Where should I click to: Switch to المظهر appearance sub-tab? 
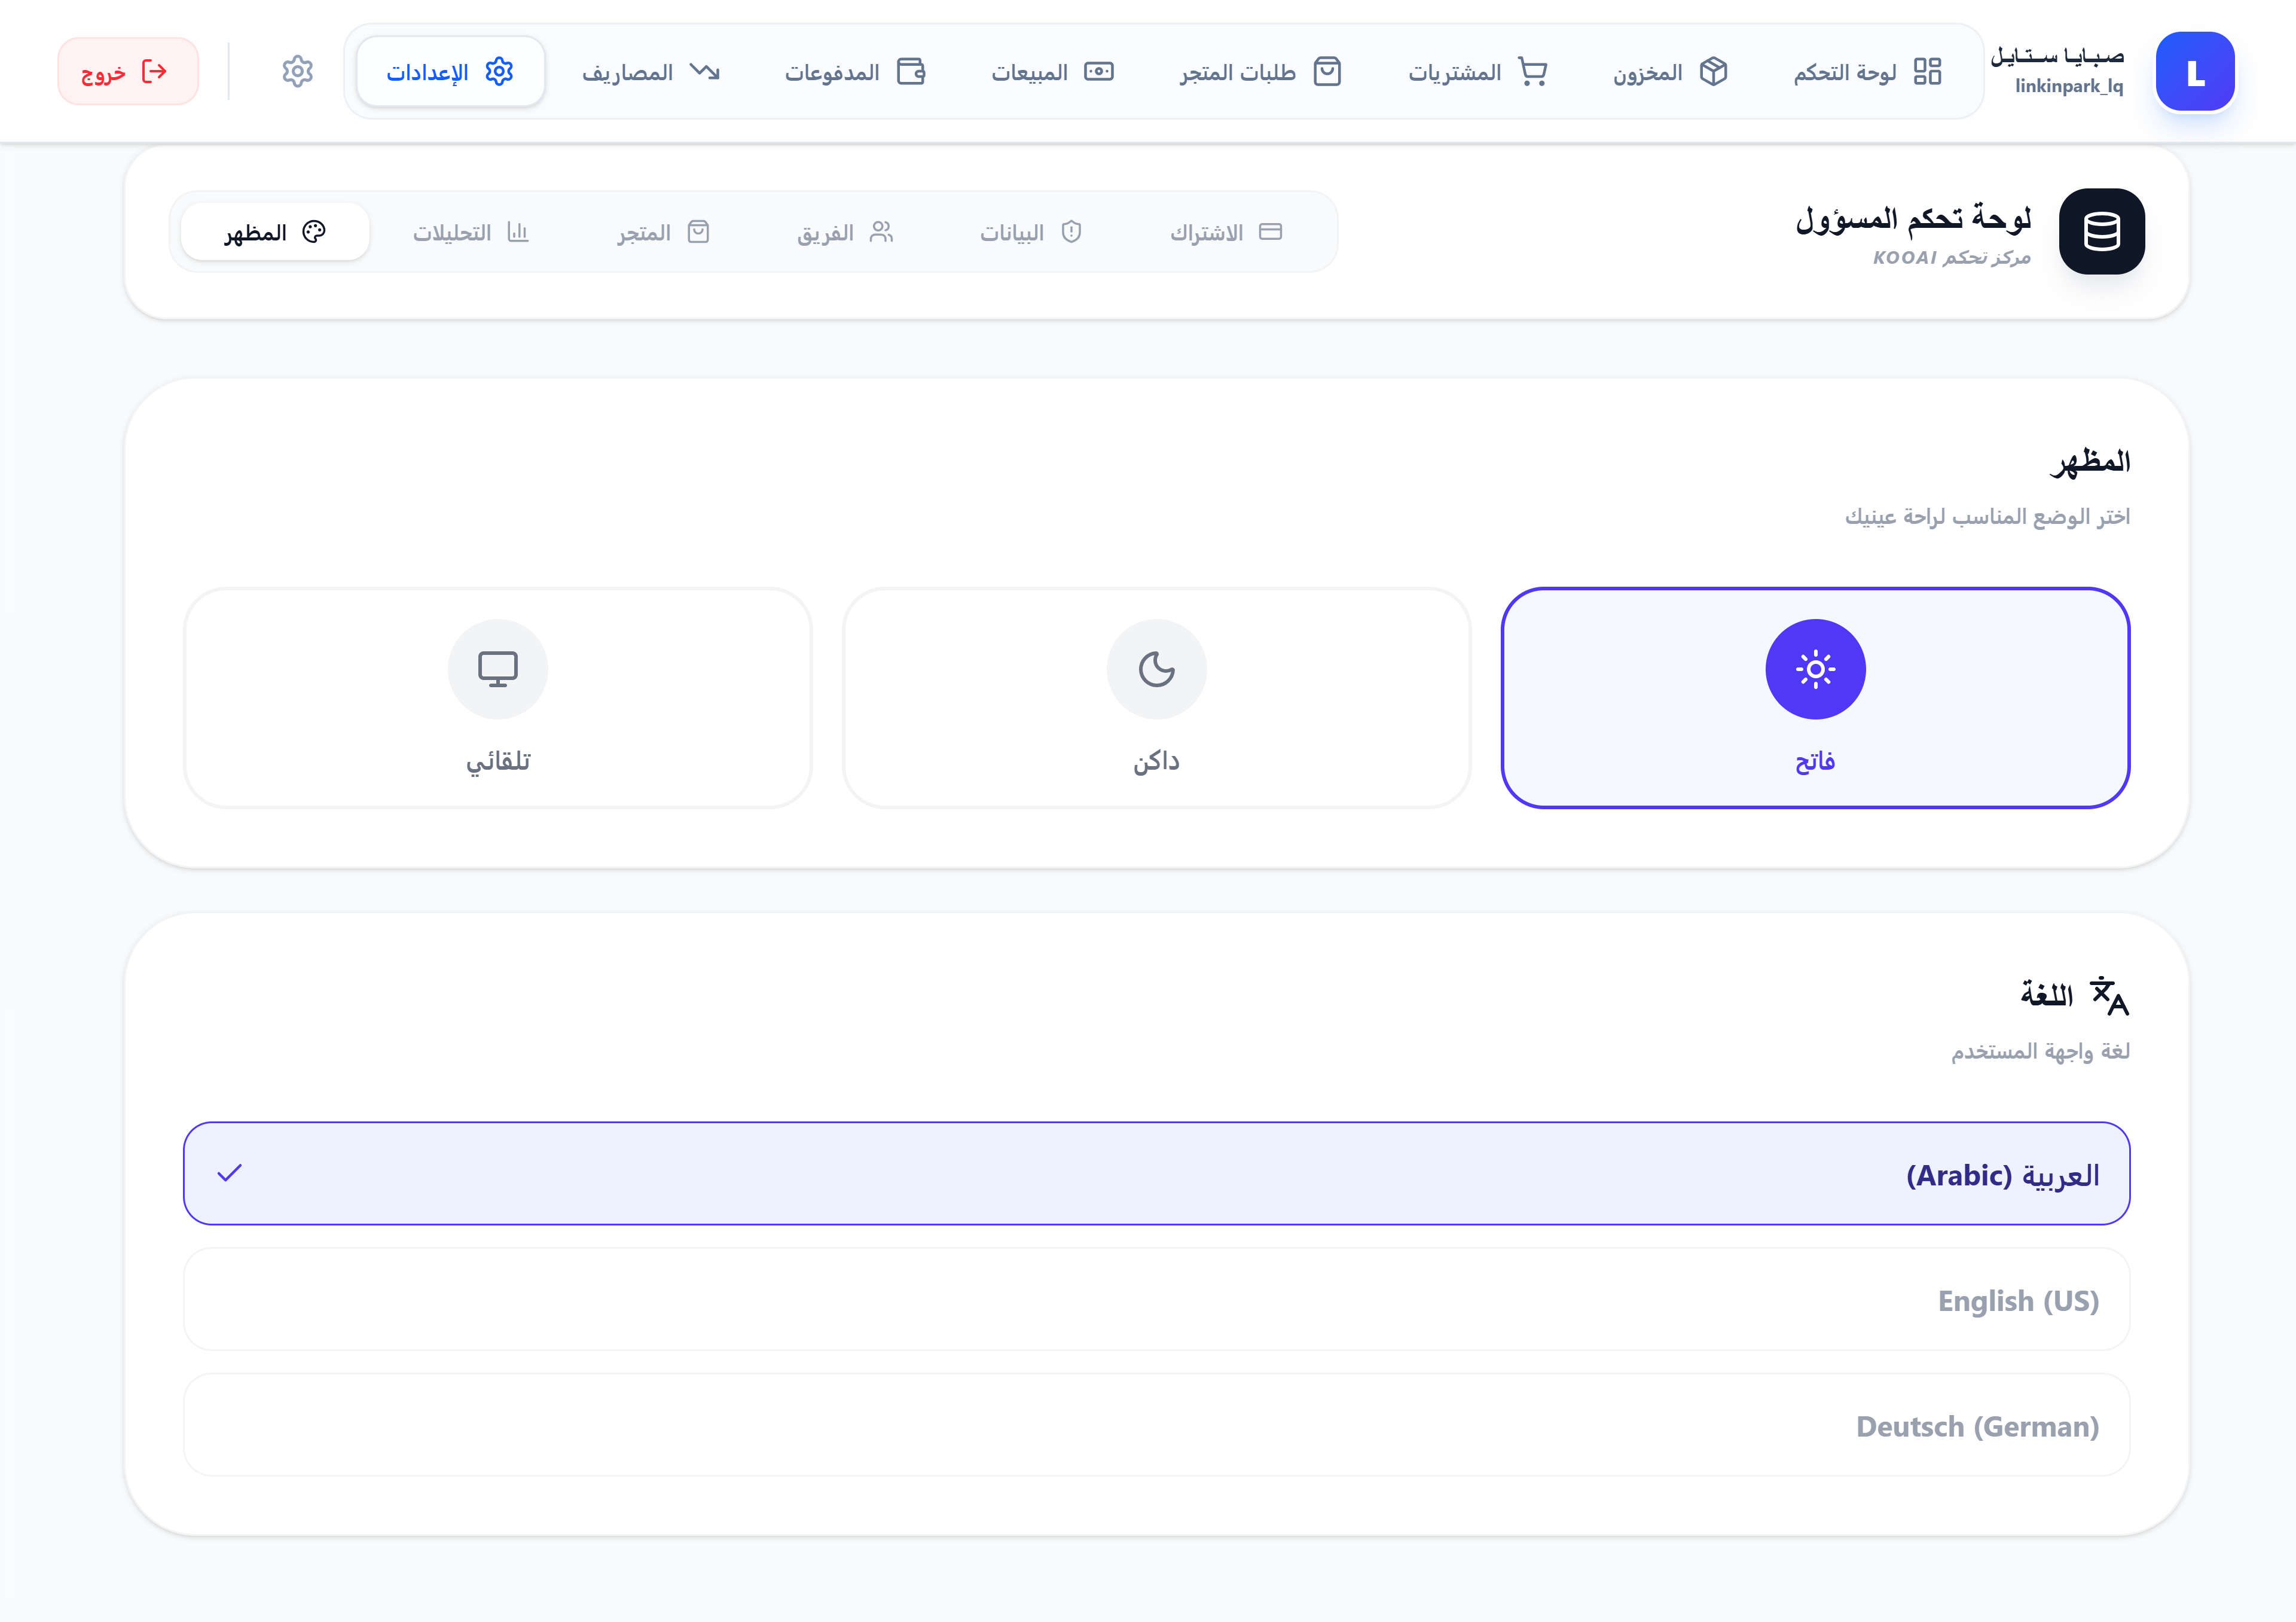click(275, 232)
